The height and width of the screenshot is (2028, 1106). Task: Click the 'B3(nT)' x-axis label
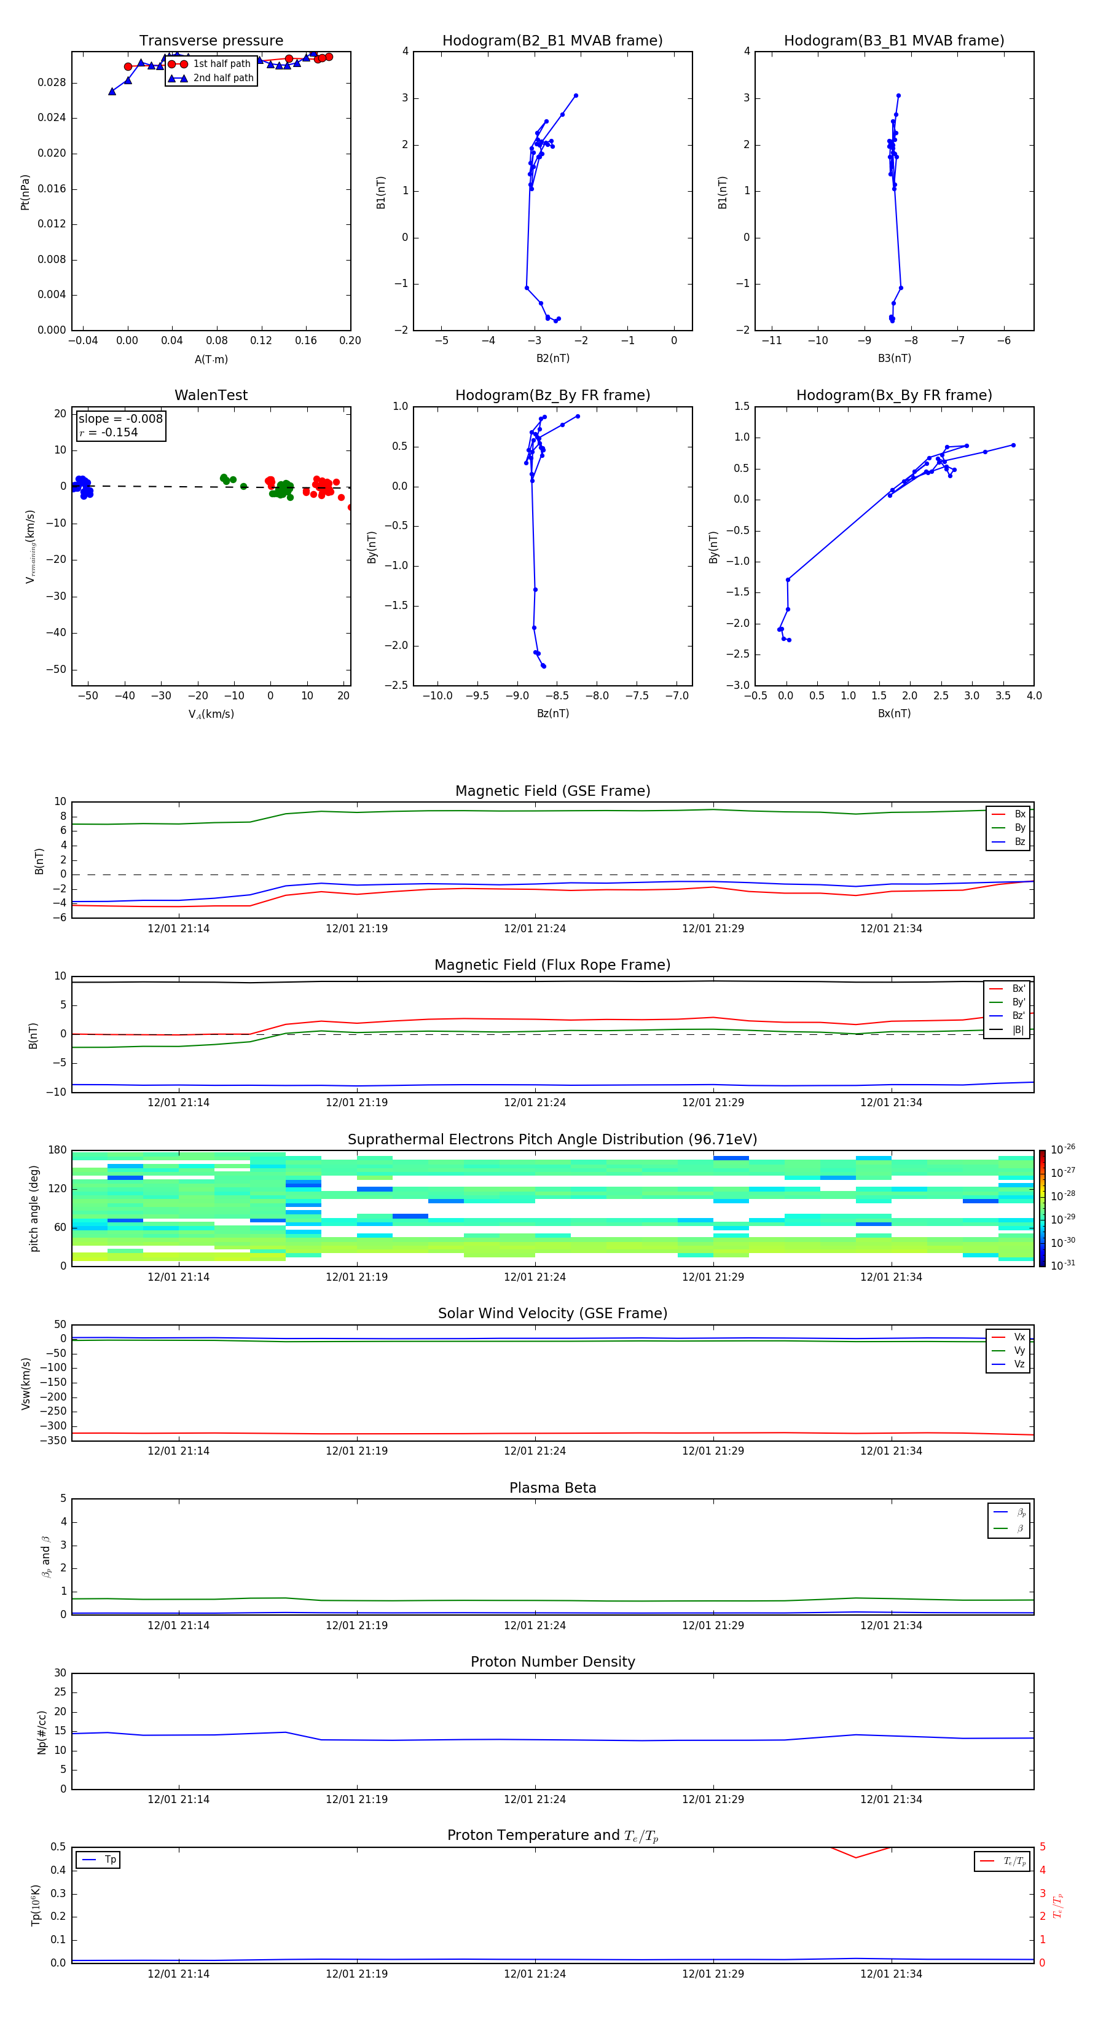coord(894,358)
